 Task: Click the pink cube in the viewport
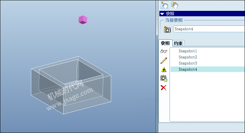83,20
